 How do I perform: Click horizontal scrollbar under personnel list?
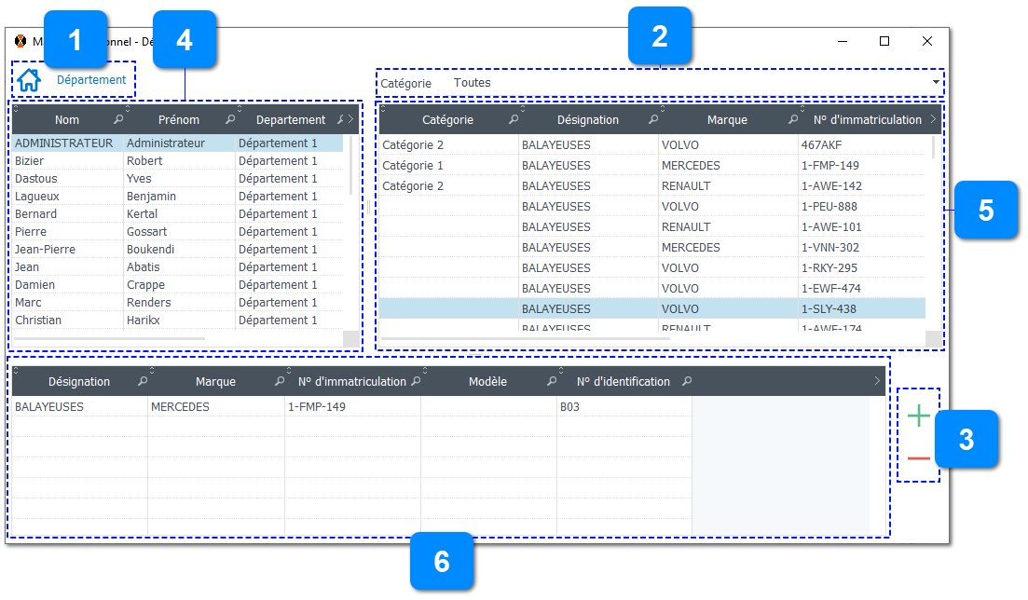point(112,338)
